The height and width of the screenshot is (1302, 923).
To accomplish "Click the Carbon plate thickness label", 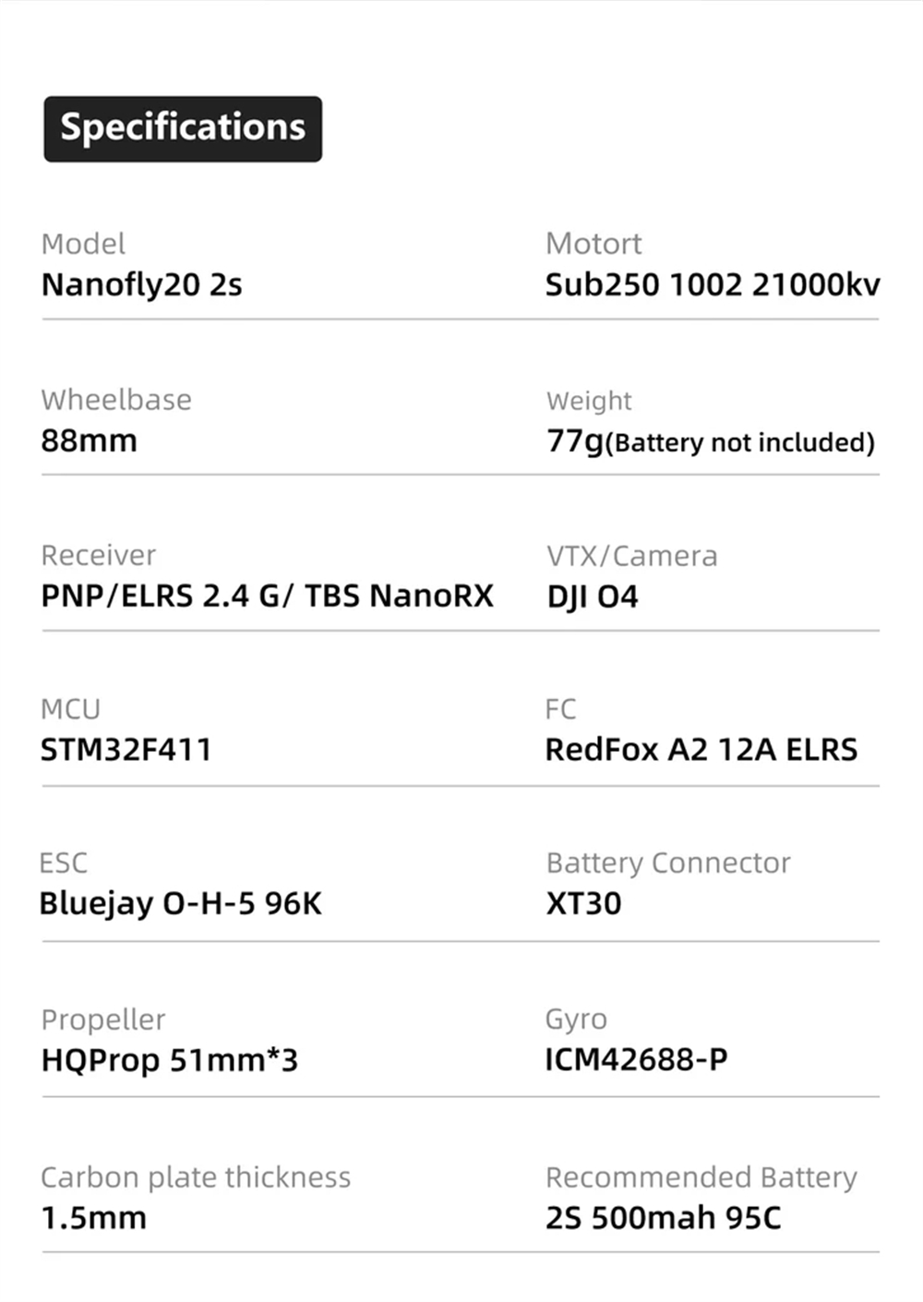I will pyautogui.click(x=196, y=1177).
